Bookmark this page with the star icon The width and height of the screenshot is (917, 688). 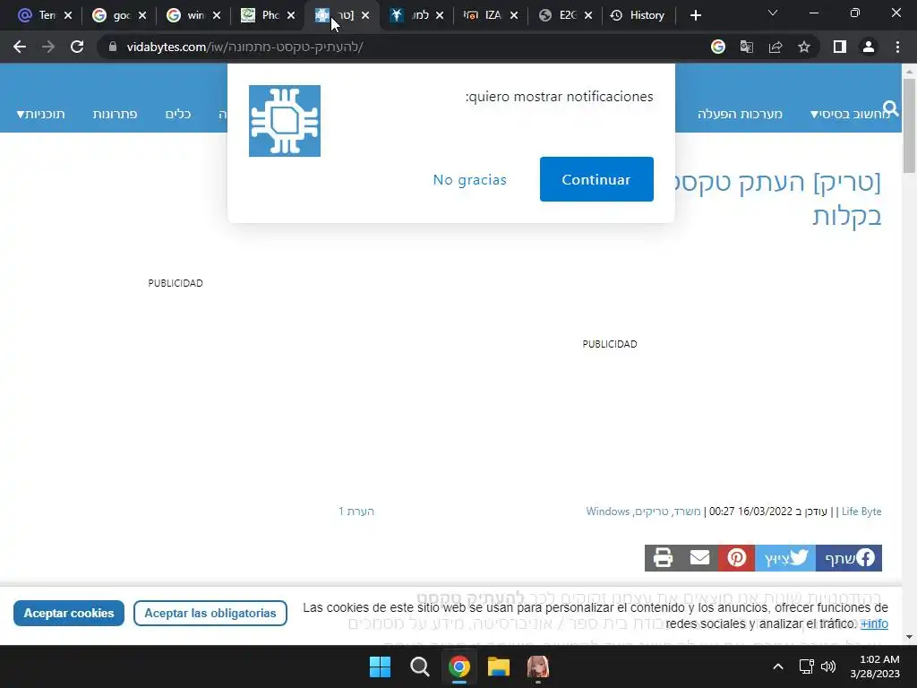[x=804, y=47]
